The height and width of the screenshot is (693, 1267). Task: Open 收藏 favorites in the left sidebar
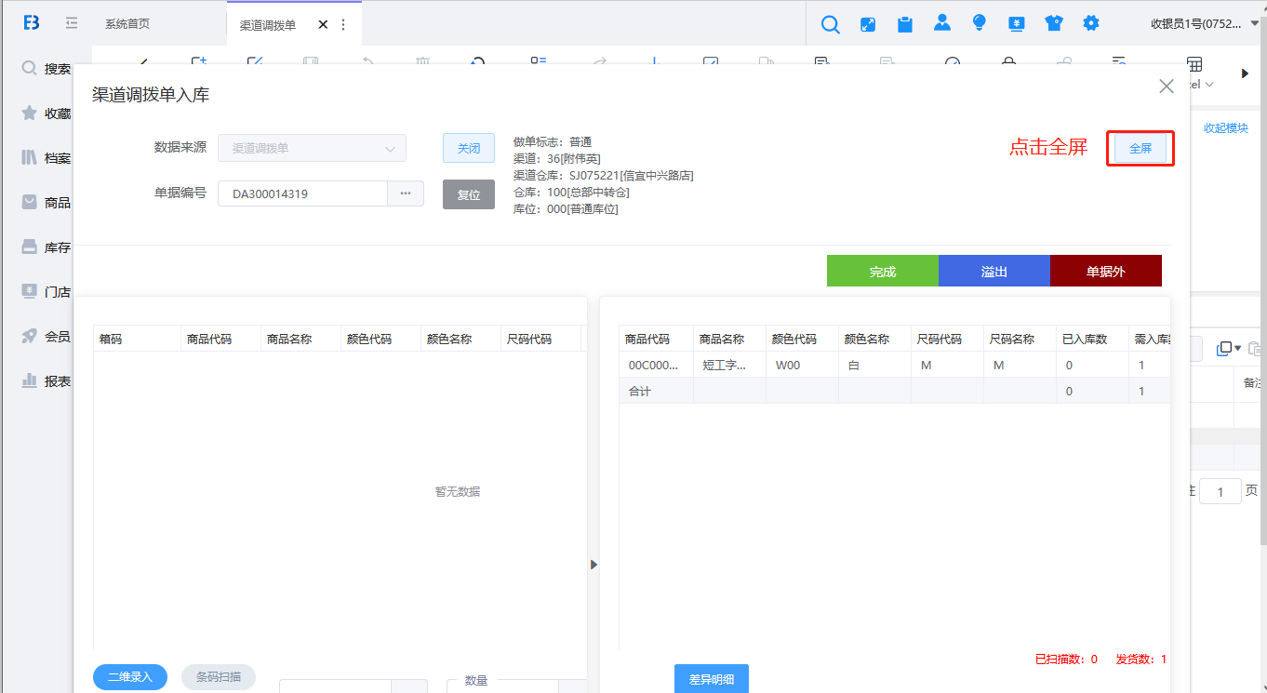click(x=46, y=113)
